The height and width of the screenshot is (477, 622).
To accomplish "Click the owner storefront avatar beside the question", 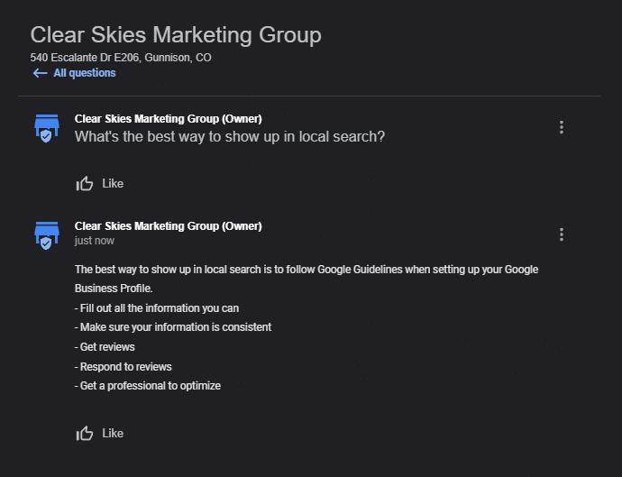I will tap(47, 128).
